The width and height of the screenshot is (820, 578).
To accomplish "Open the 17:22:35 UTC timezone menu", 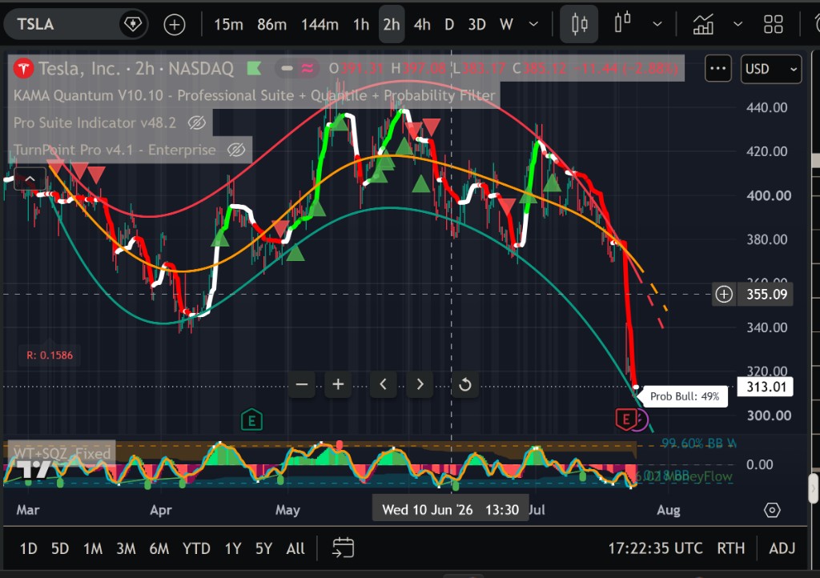I will tap(655, 548).
